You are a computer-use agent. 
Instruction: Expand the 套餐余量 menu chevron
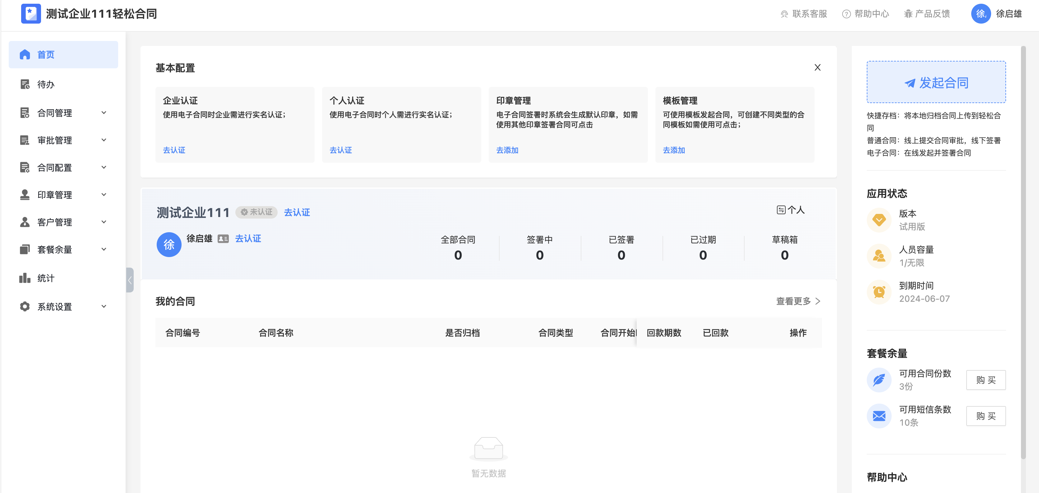pos(104,249)
